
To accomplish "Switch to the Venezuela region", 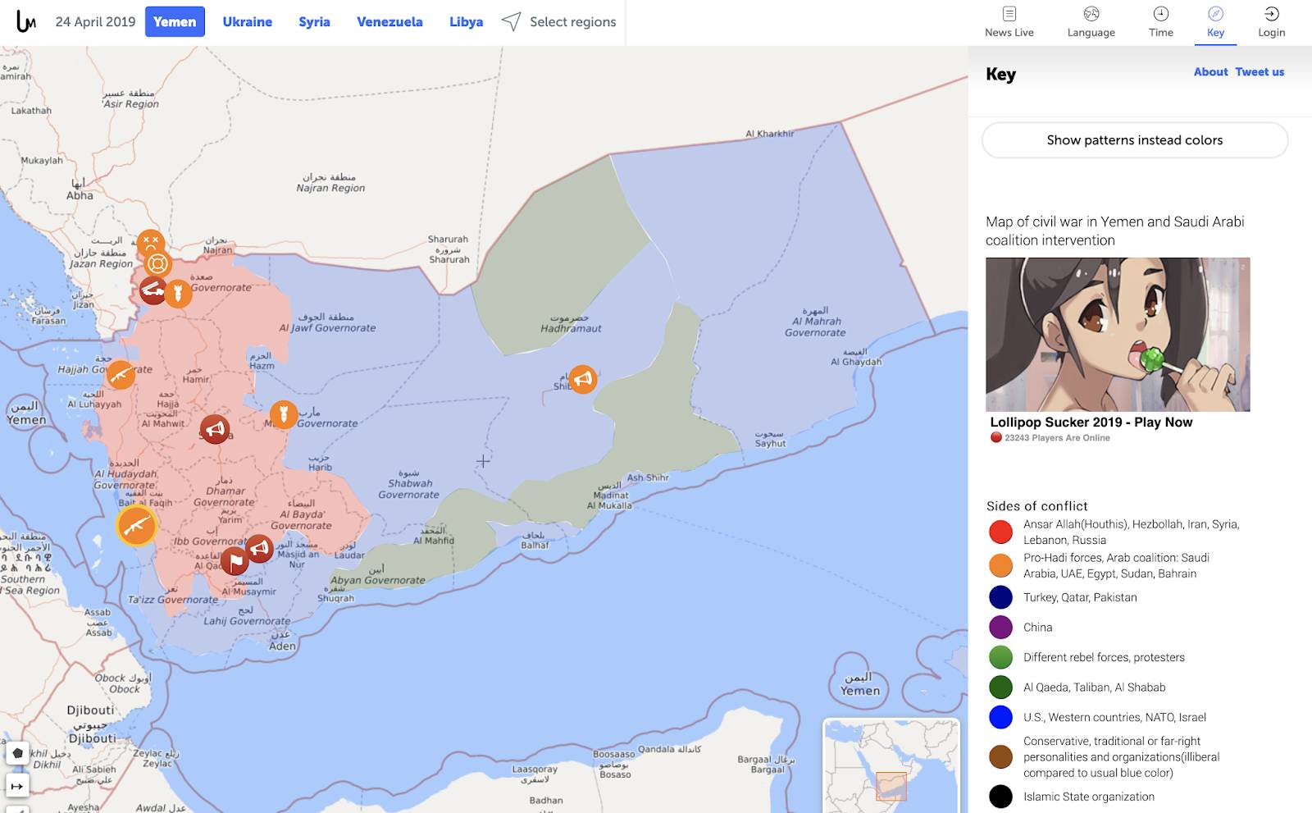I will pyautogui.click(x=389, y=21).
